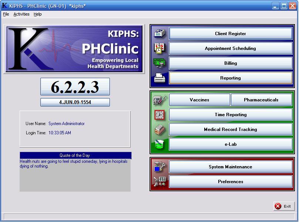The image size is (299, 222).
Task: Click the System Maintenance tools icon
Action: (160, 166)
